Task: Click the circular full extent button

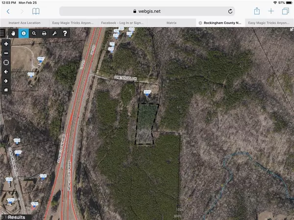Action: tap(6, 63)
